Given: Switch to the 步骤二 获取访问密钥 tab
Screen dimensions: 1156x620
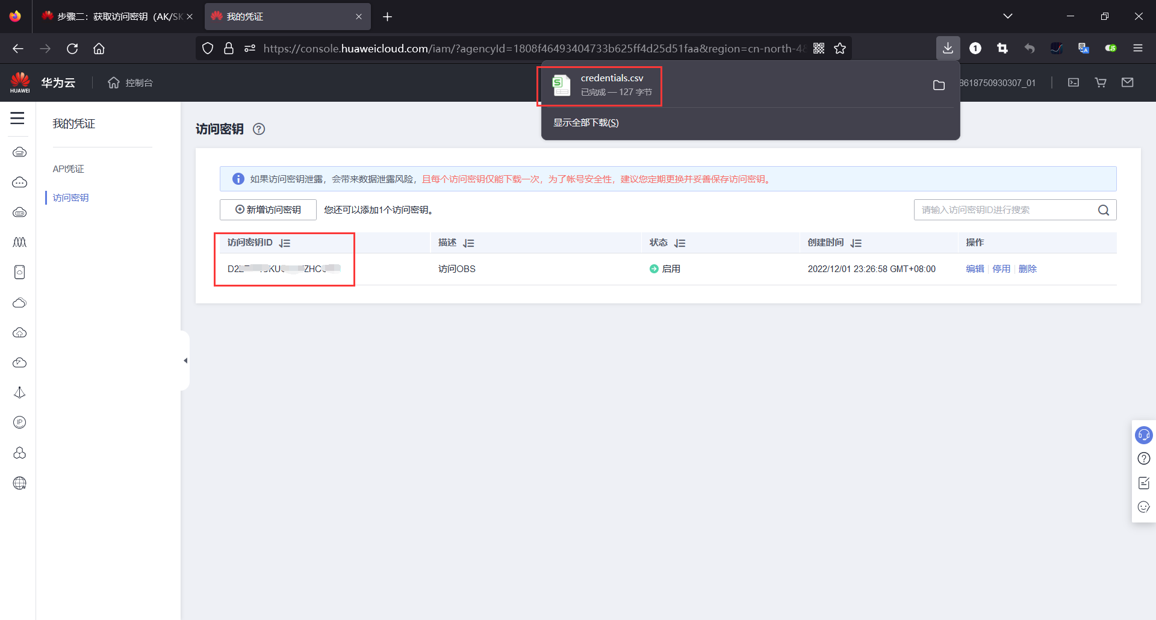Looking at the screenshot, I should (118, 16).
